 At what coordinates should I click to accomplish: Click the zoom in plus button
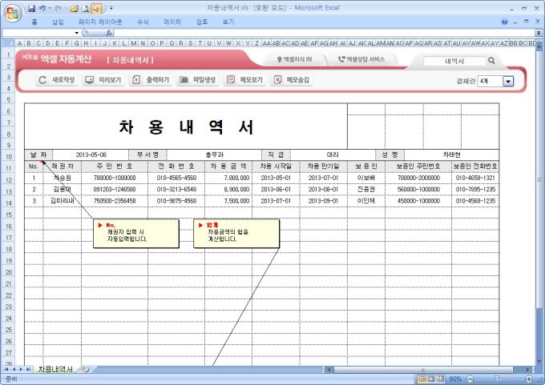[x=529, y=379]
